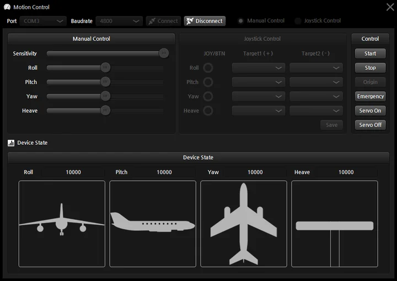The image size is (397, 281).
Task: Click the Yaw top-view airplane graphic
Action: click(x=244, y=224)
